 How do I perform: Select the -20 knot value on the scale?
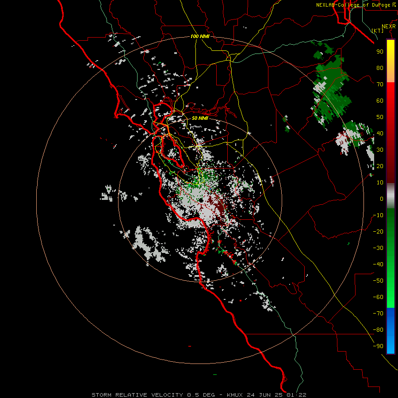pyautogui.click(x=378, y=231)
